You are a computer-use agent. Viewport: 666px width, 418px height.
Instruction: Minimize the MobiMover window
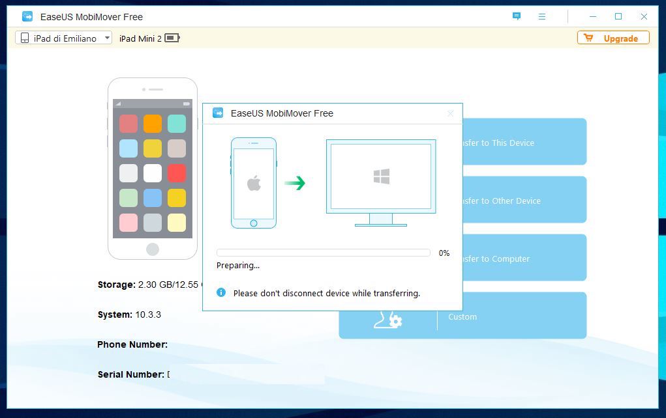pyautogui.click(x=593, y=16)
